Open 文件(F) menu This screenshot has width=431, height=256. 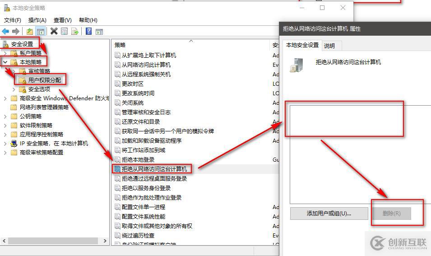tap(12, 20)
